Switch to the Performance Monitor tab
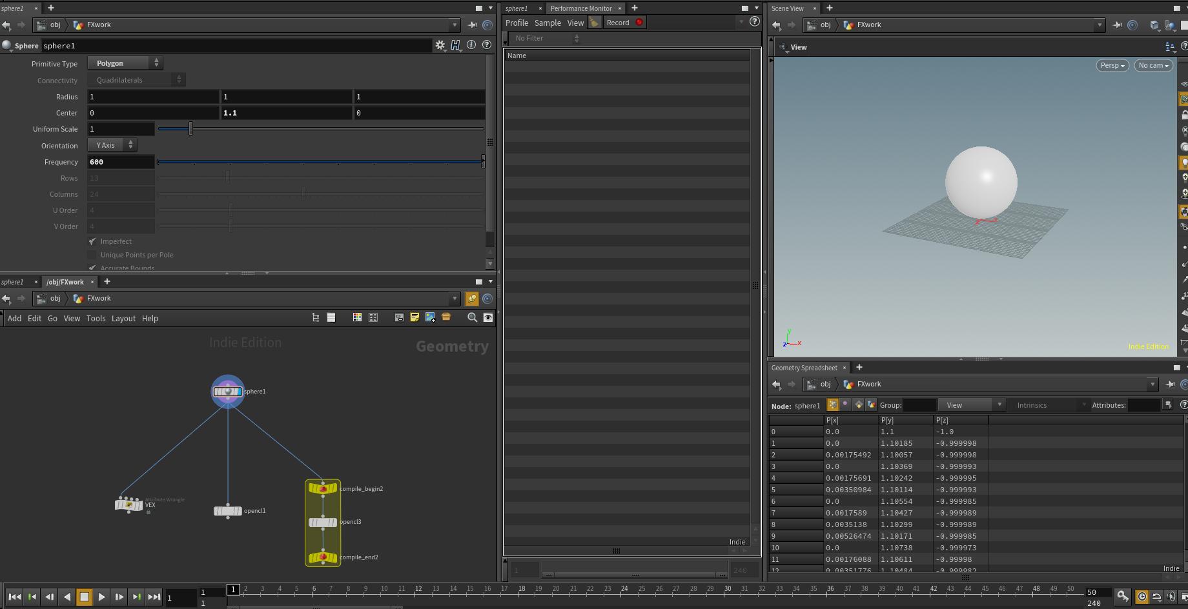The width and height of the screenshot is (1188, 609). click(x=580, y=8)
